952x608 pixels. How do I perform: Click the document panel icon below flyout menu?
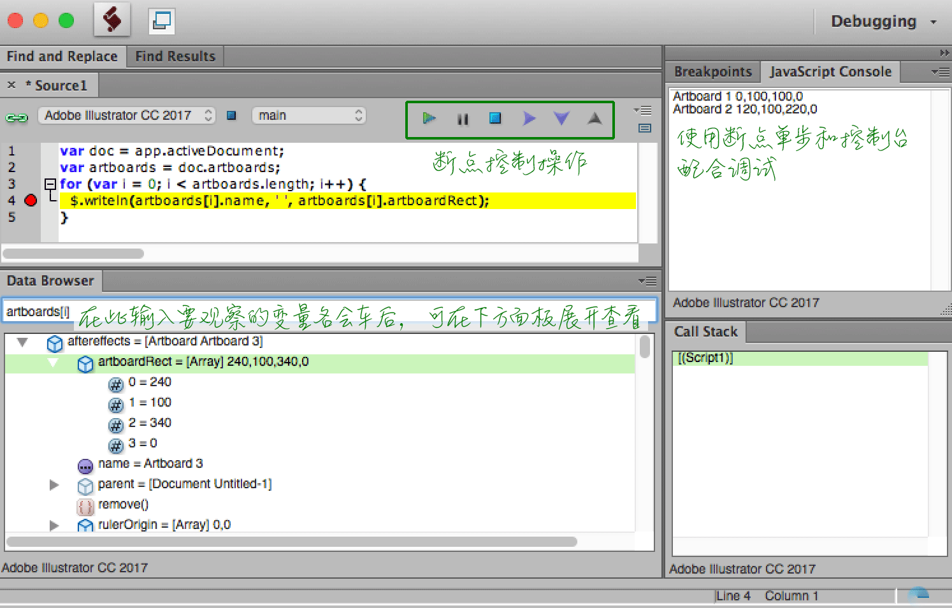click(645, 128)
